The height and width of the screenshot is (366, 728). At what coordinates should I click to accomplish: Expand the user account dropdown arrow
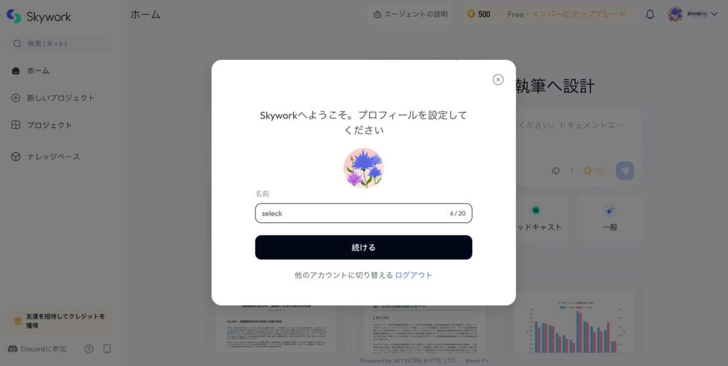tap(714, 15)
